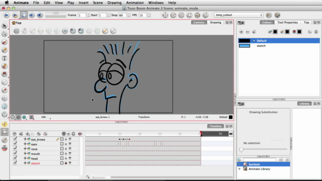Viewport: 322px width, 181px height.
Task: Select the Pencil tool
Action: [5, 50]
